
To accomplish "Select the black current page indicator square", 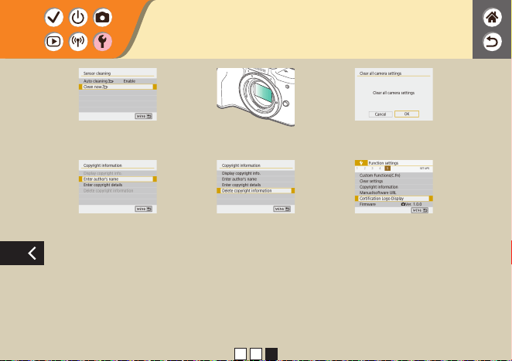I will coord(271,354).
